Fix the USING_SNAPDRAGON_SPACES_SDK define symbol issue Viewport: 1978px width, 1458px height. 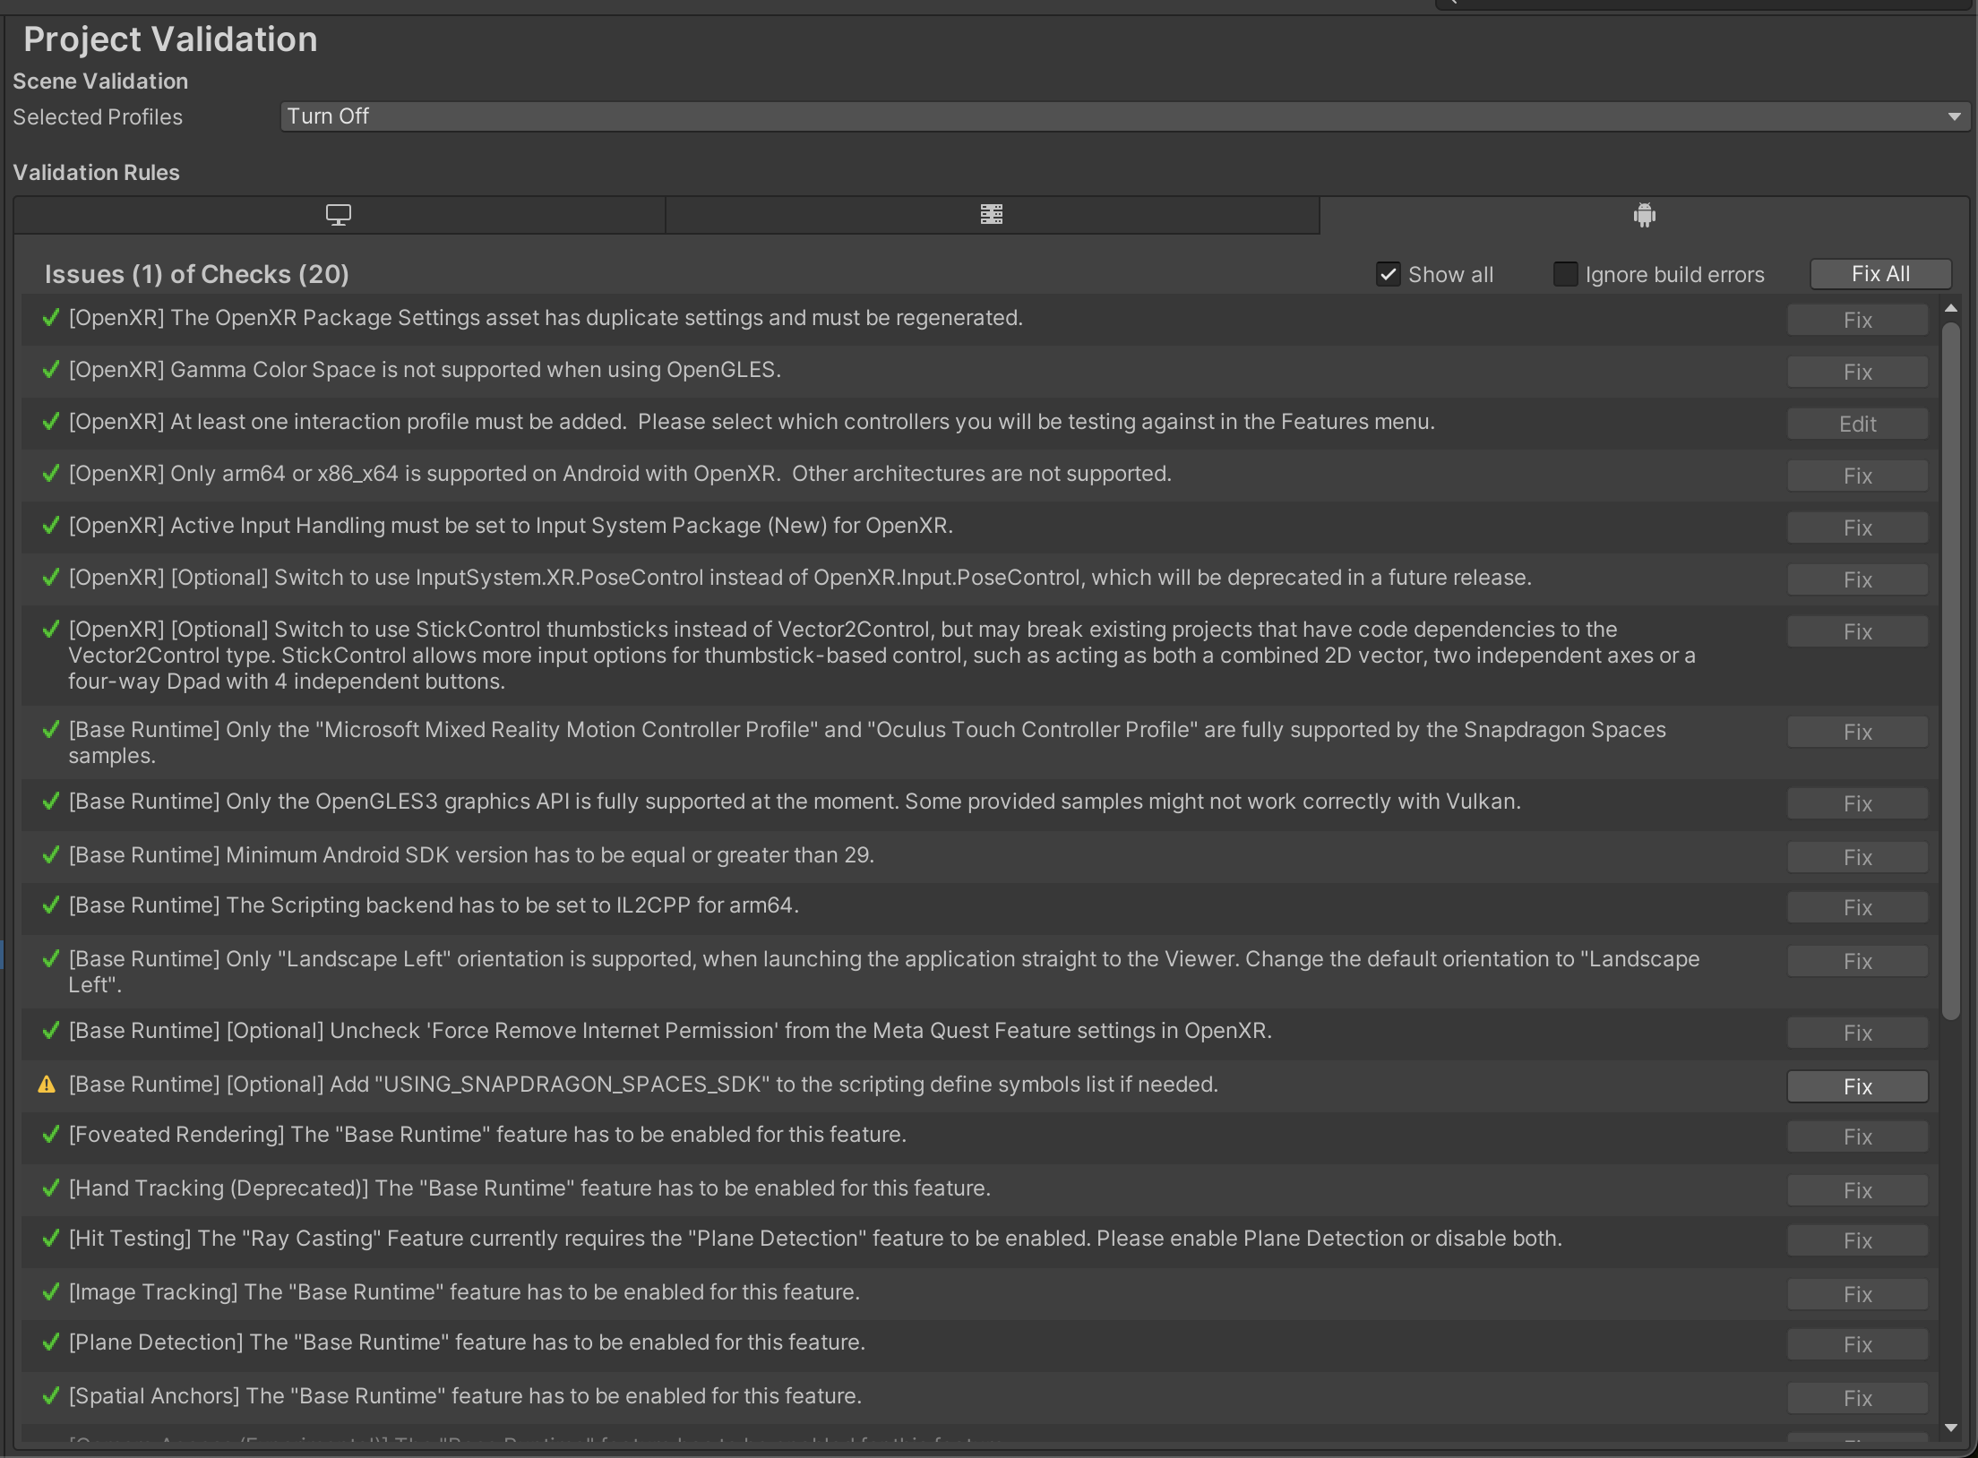[1857, 1086]
